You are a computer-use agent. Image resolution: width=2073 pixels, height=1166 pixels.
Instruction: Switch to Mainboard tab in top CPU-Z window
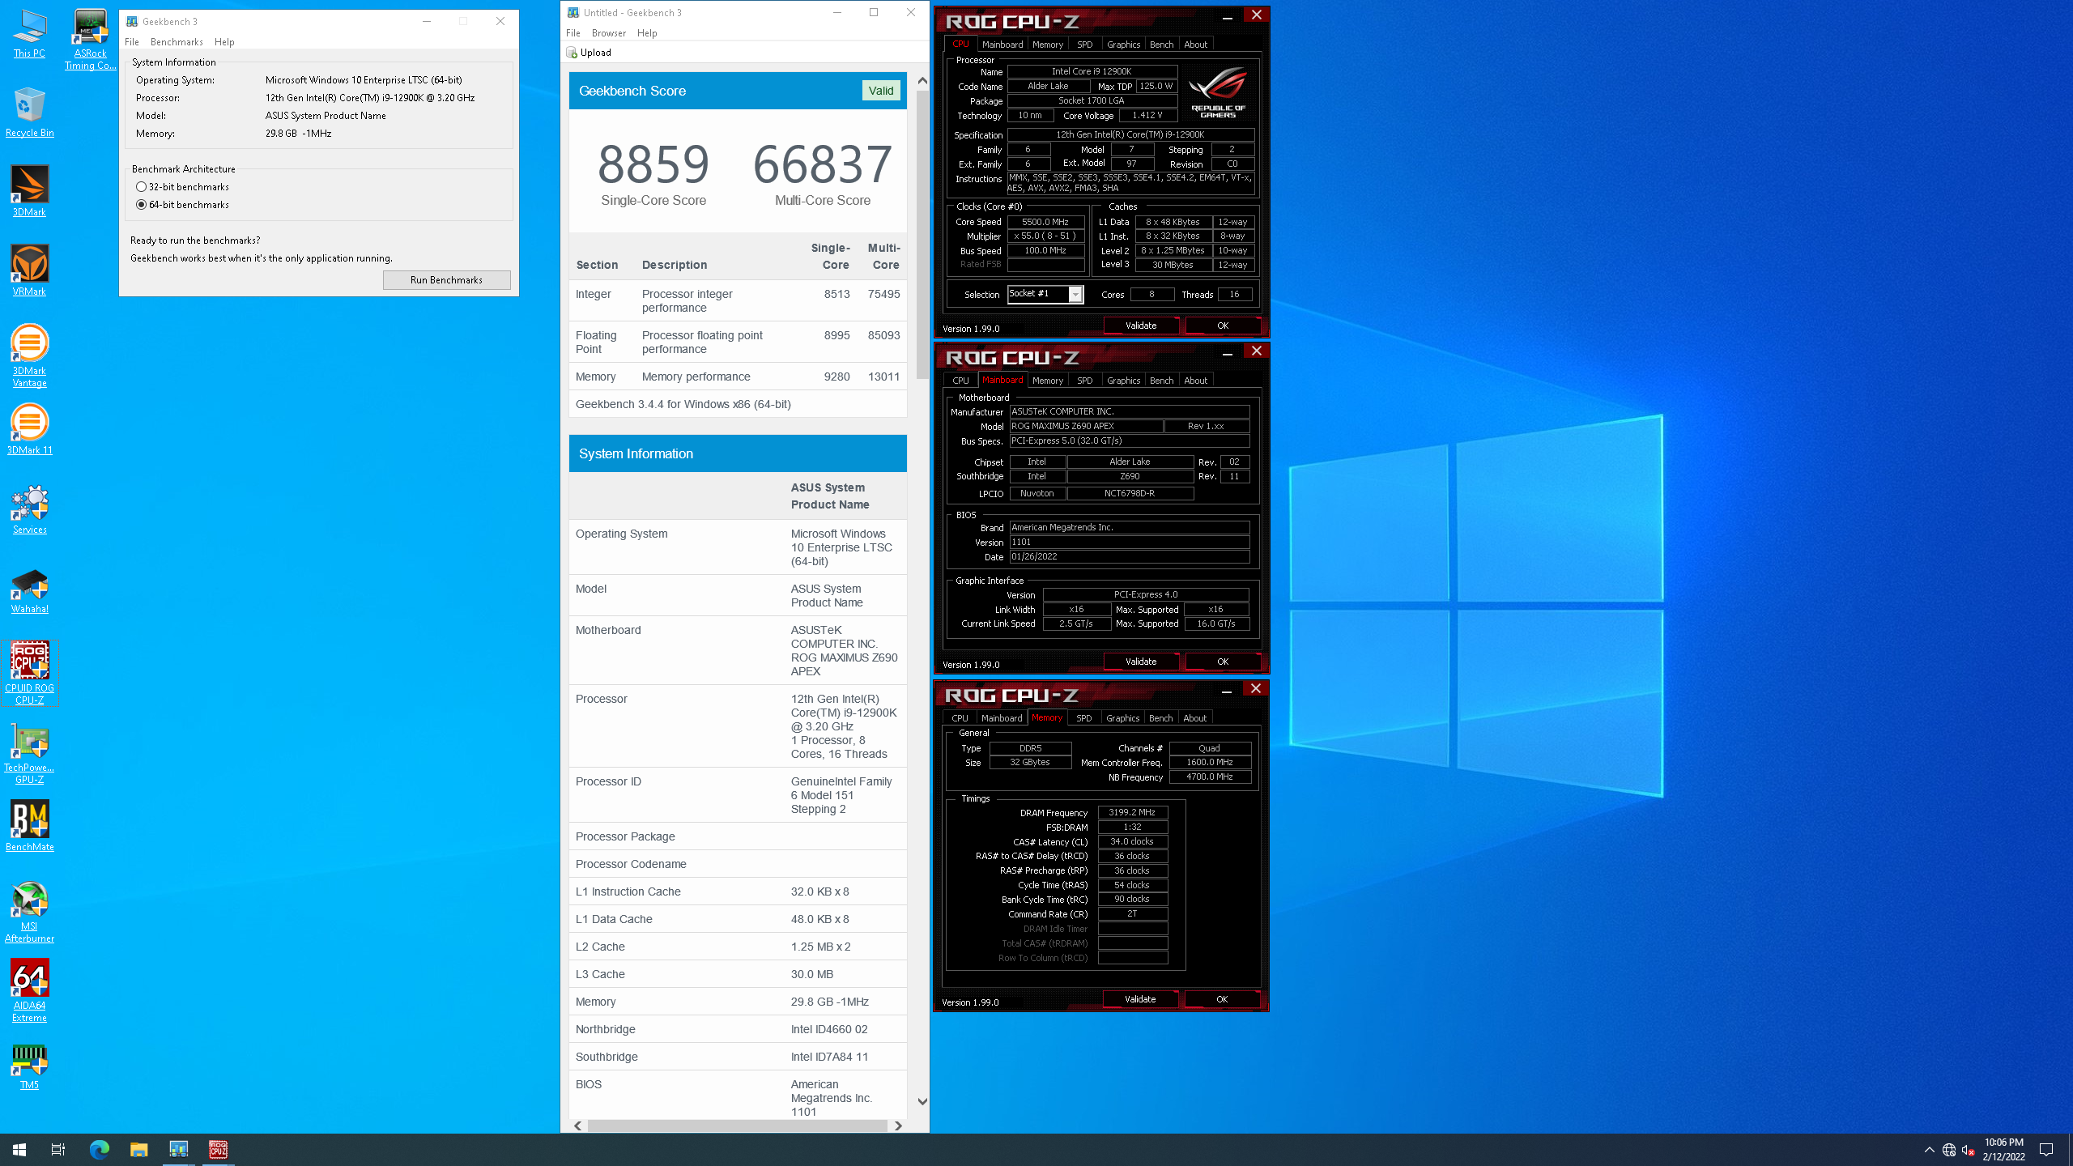(1002, 45)
